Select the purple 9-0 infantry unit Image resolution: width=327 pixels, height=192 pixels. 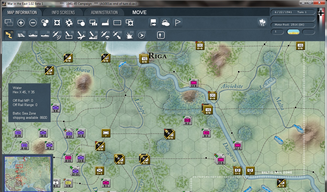[55, 108]
